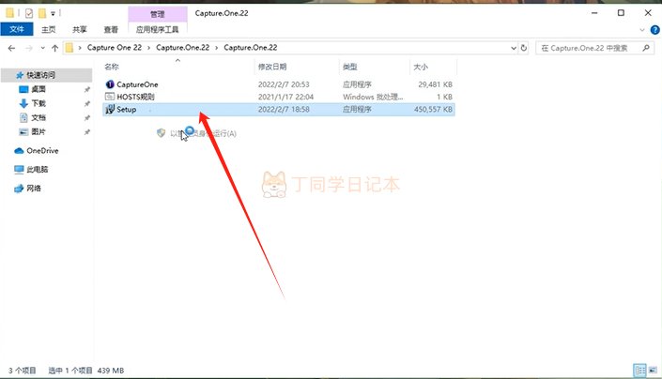Switch to the 主页 ribbon tab
Screen dimensions: 662x379
(48, 29)
